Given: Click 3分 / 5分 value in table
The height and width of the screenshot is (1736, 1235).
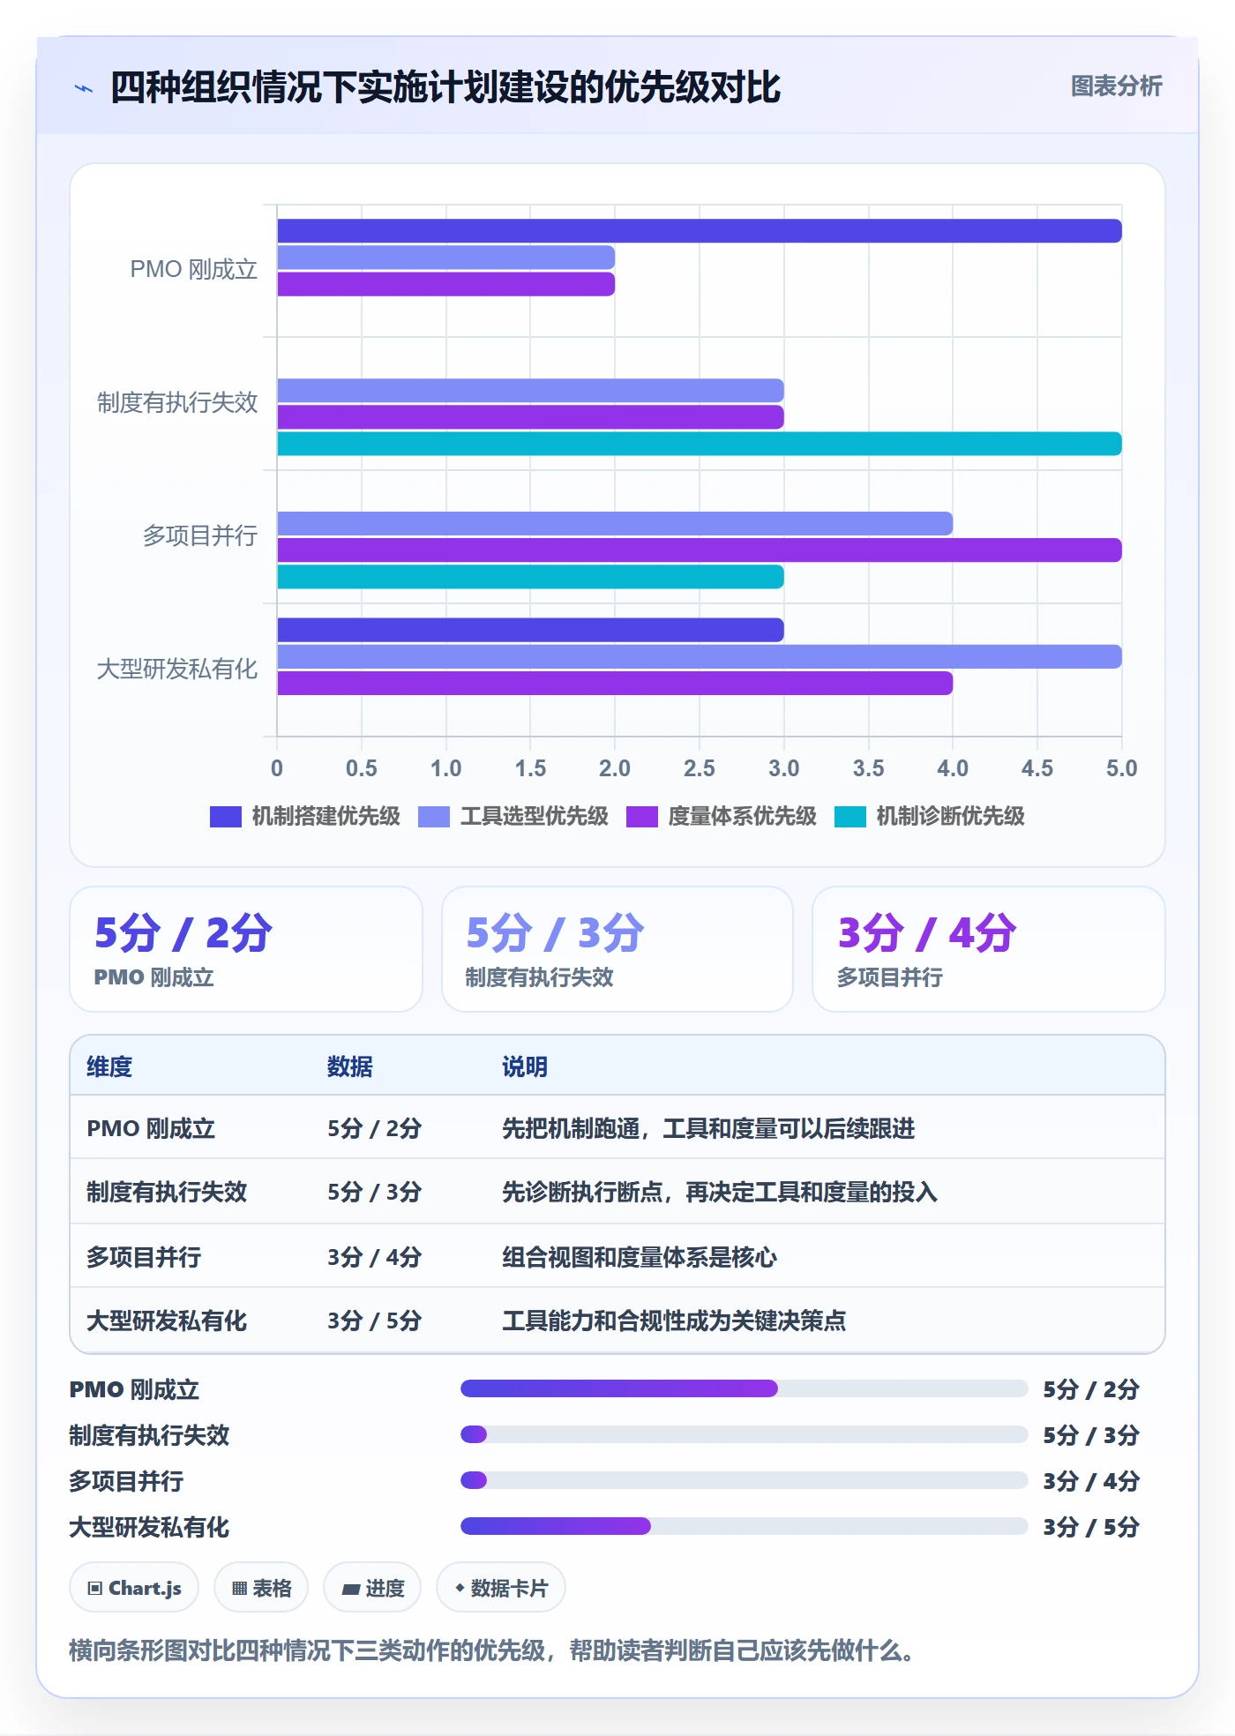Looking at the screenshot, I should point(375,1321).
